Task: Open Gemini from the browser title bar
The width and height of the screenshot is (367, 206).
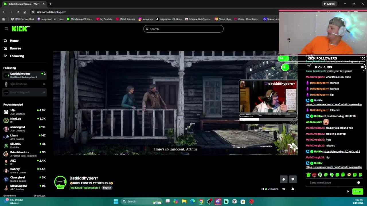Action: click(x=329, y=4)
